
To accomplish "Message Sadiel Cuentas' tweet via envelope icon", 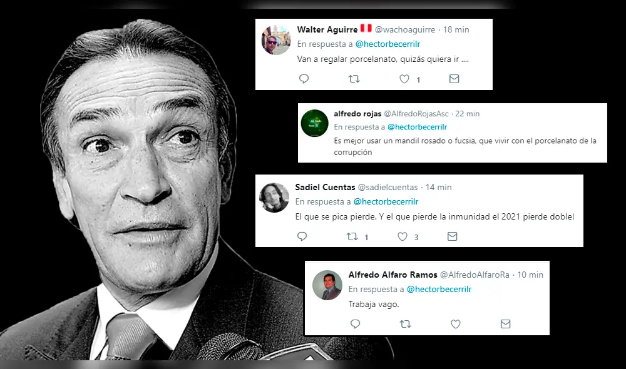I will coord(453,236).
